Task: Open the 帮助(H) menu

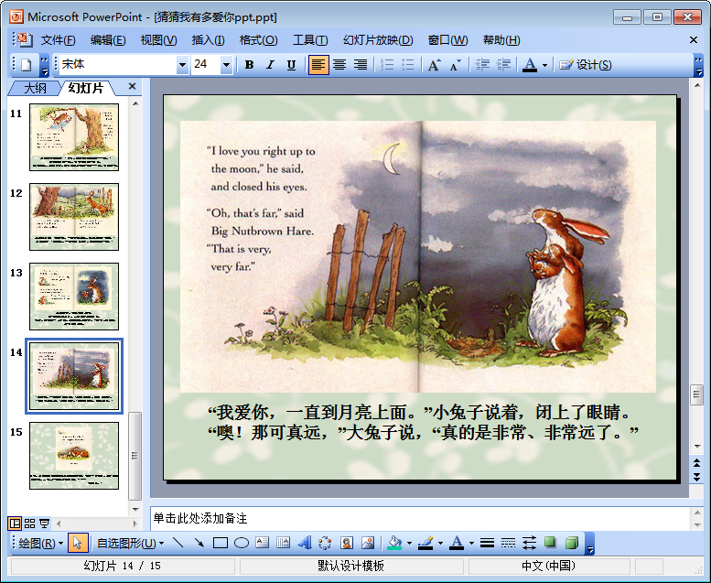Action: point(501,40)
